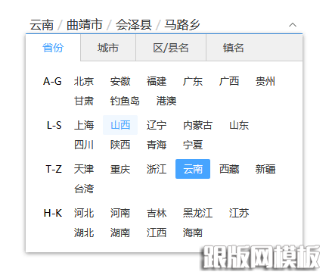Select province 北京
Screen dimensions: 329x275
pos(84,81)
